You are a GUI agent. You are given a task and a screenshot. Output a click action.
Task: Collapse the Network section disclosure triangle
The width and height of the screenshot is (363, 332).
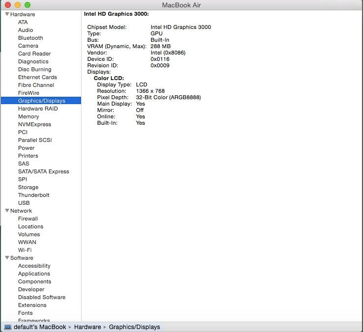[x=7, y=211]
